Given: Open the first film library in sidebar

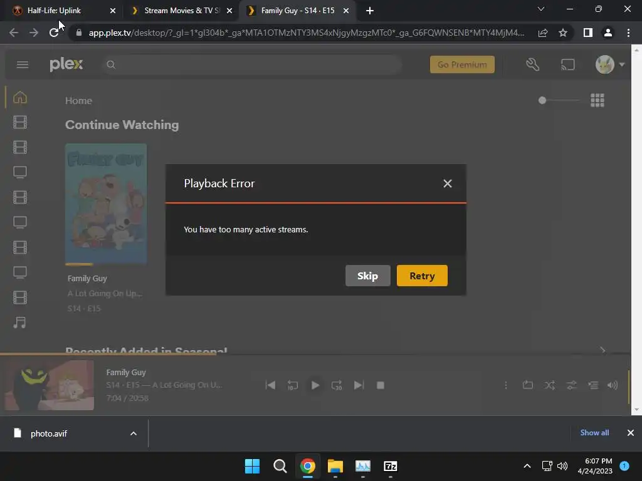Looking at the screenshot, I should click(x=19, y=122).
